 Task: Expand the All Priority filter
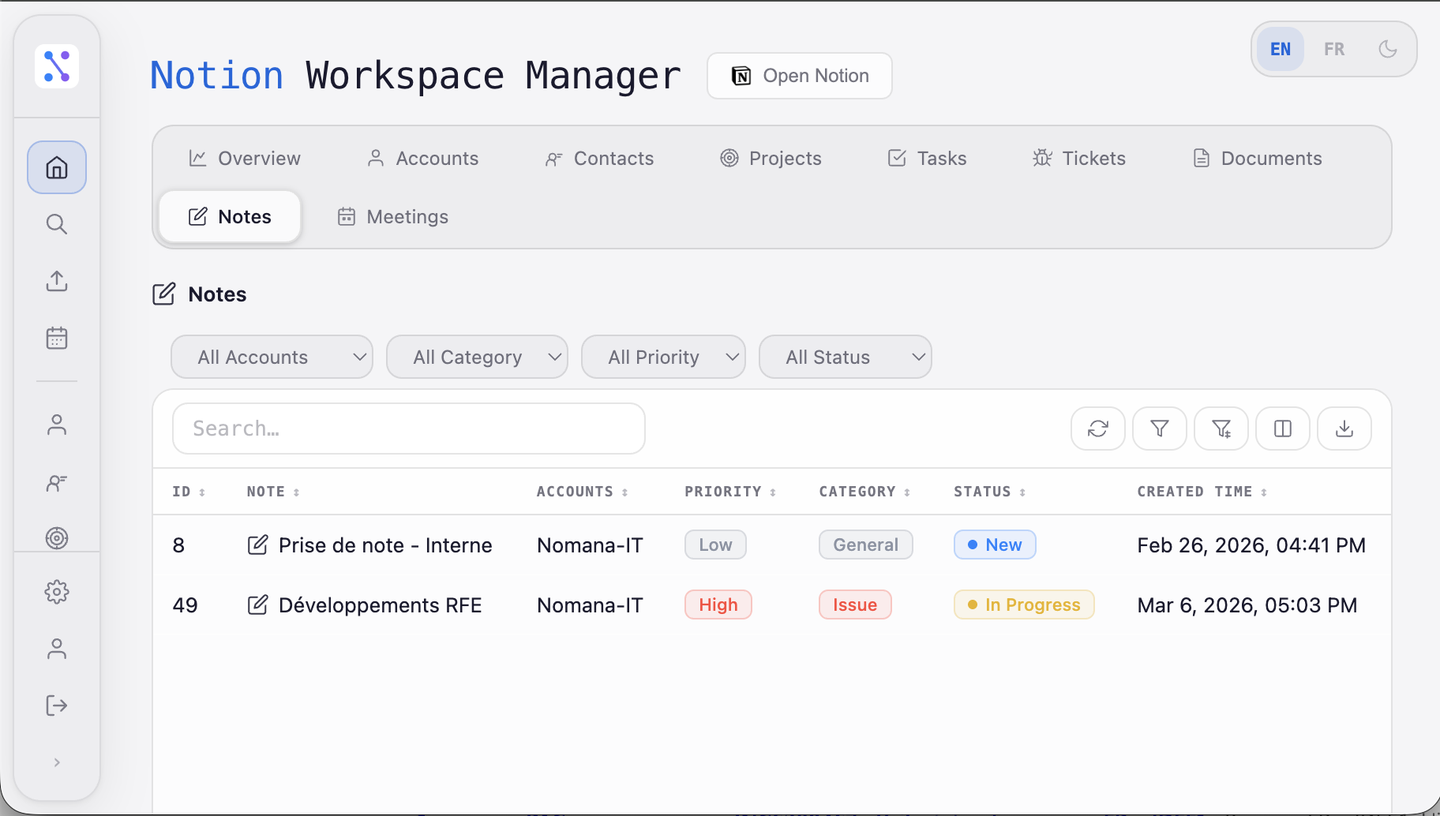[x=663, y=357]
